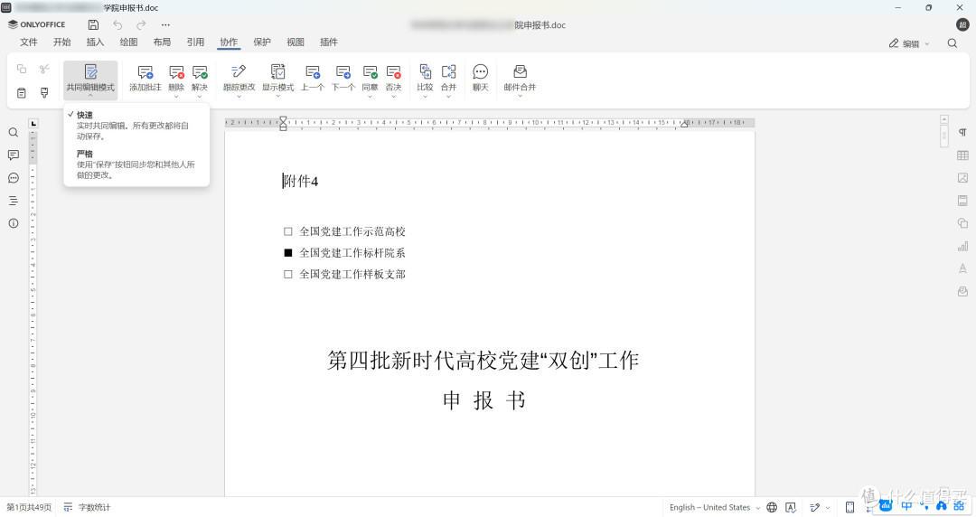Click the tab stop type selector

(x=33, y=123)
